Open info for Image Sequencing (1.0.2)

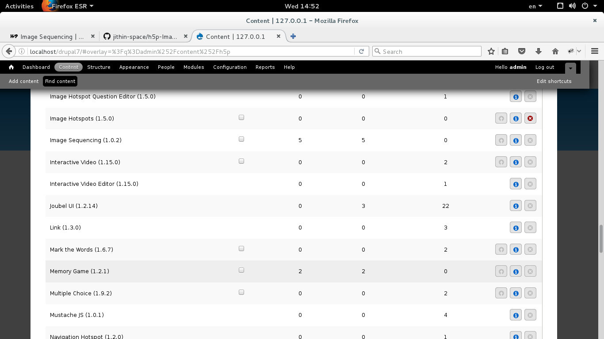(516, 140)
